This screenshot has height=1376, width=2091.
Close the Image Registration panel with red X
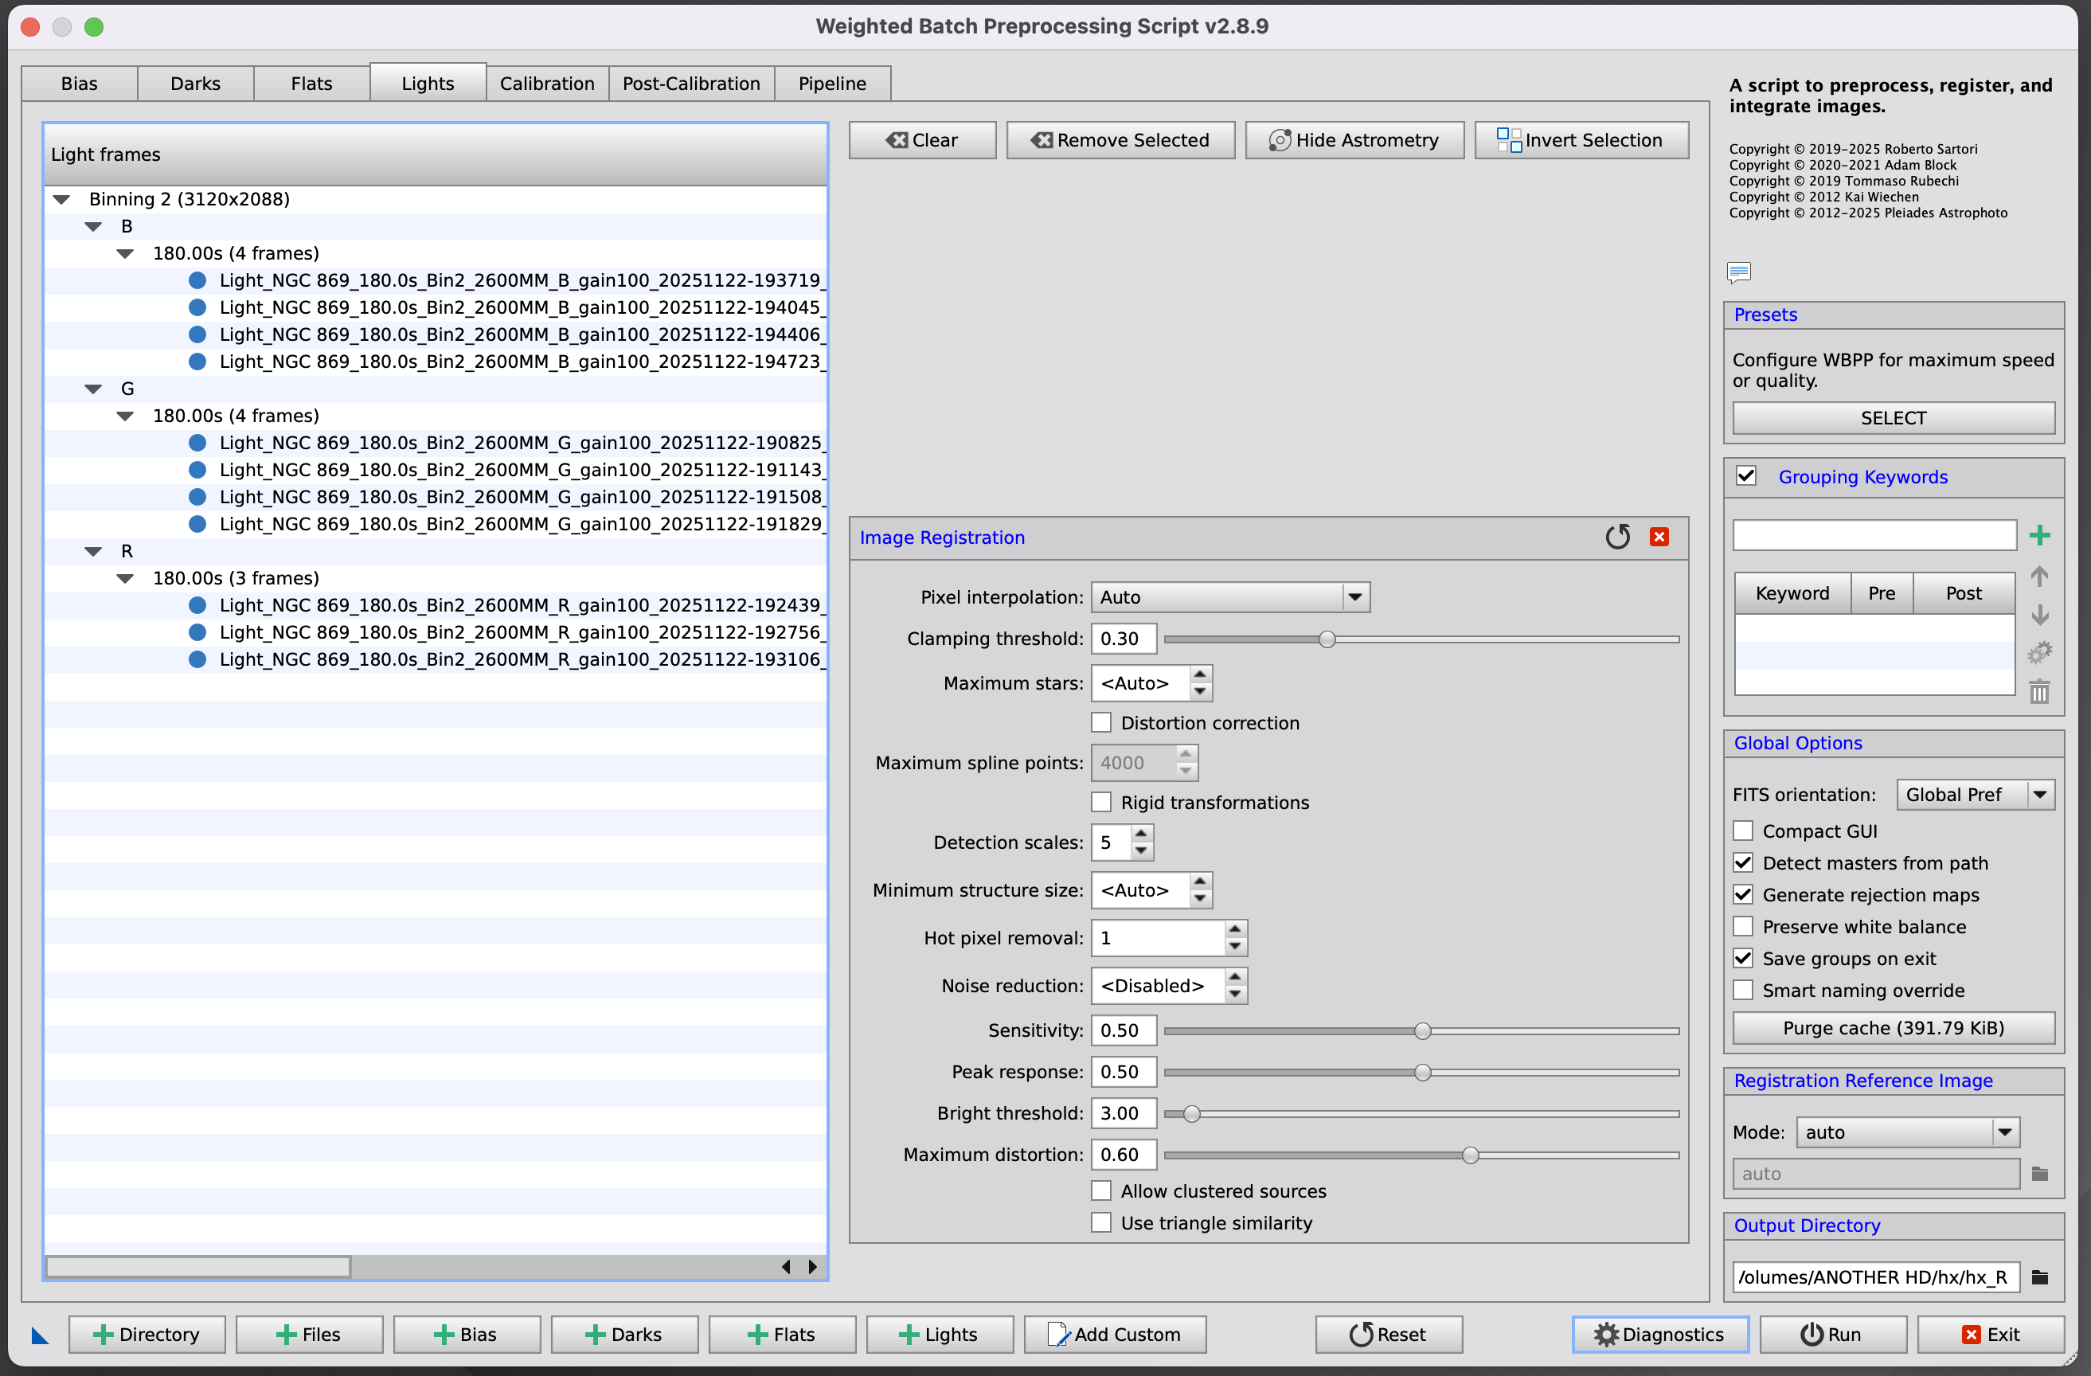pyautogui.click(x=1659, y=537)
